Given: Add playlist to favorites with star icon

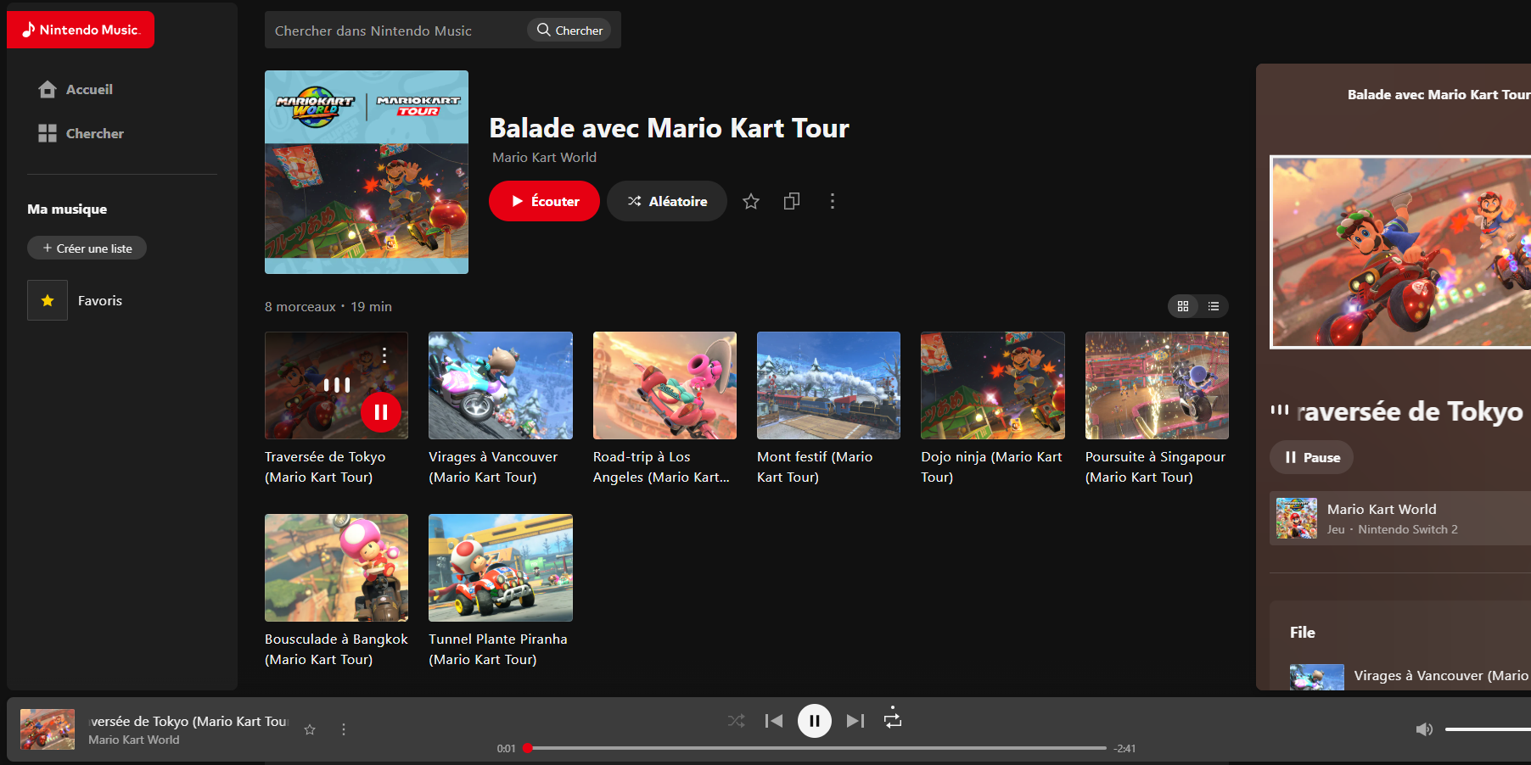Looking at the screenshot, I should [751, 201].
